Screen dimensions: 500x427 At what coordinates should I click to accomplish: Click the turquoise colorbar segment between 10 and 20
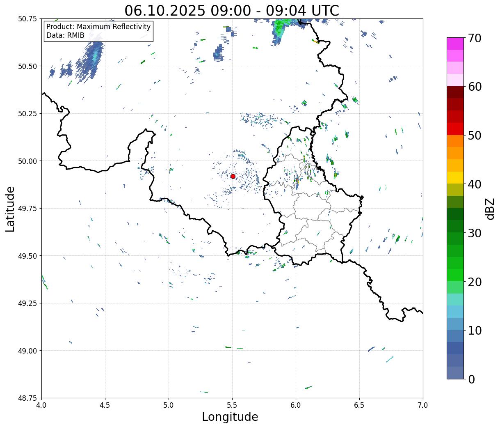point(455,299)
